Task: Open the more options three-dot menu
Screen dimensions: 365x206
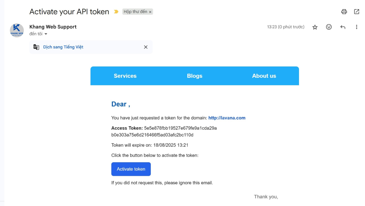Action: pyautogui.click(x=356, y=27)
